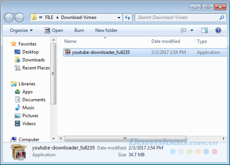
Task: Select Computer in navigation pane
Action: (x=29, y=140)
